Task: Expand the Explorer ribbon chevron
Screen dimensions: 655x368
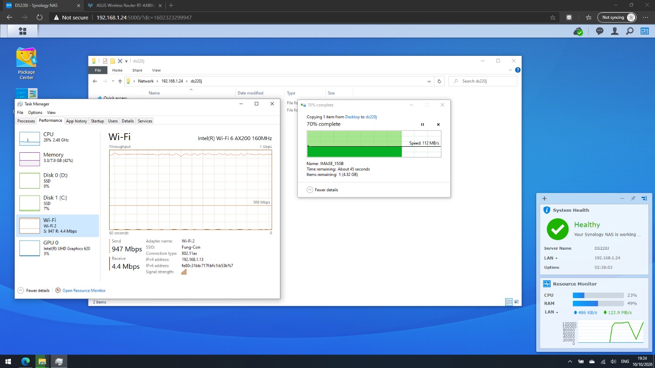Action: click(x=510, y=70)
